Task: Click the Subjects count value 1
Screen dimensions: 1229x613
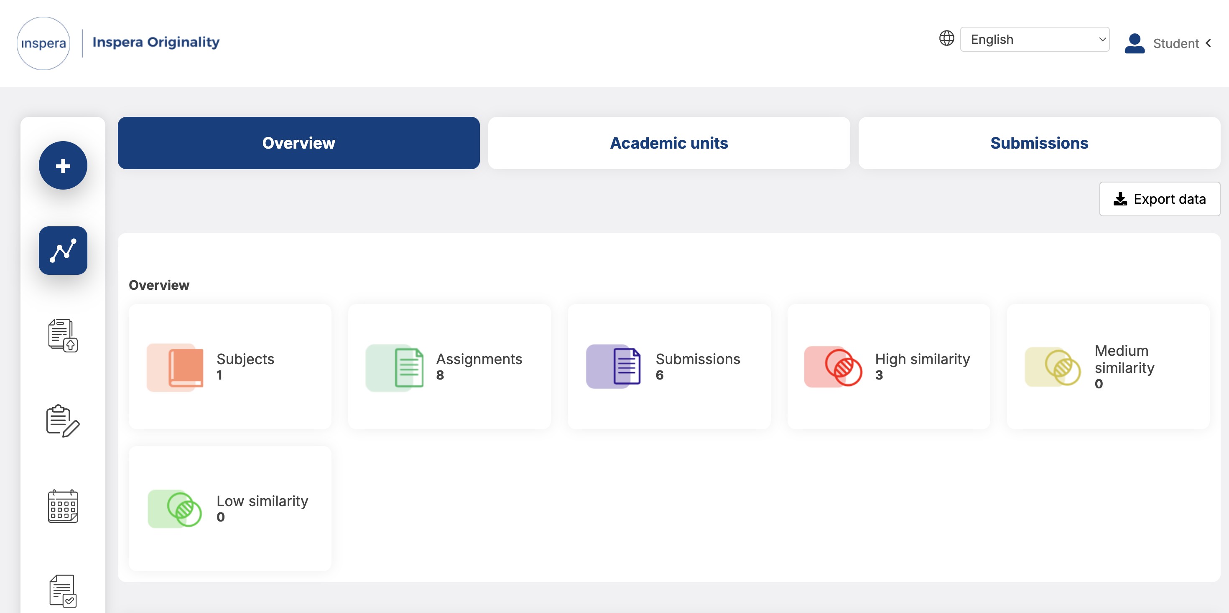Action: pos(219,375)
